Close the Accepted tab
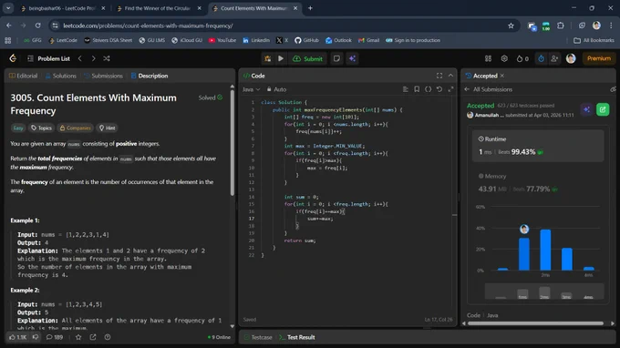The image size is (620, 348). tap(502, 76)
